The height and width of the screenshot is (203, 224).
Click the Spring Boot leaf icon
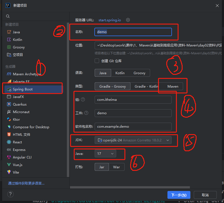click(x=9, y=89)
